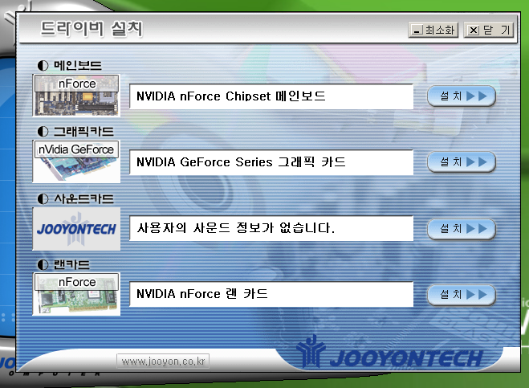The width and height of the screenshot is (529, 388).
Task: Click the 그래픽카드 section heading
Action: pyautogui.click(x=83, y=132)
